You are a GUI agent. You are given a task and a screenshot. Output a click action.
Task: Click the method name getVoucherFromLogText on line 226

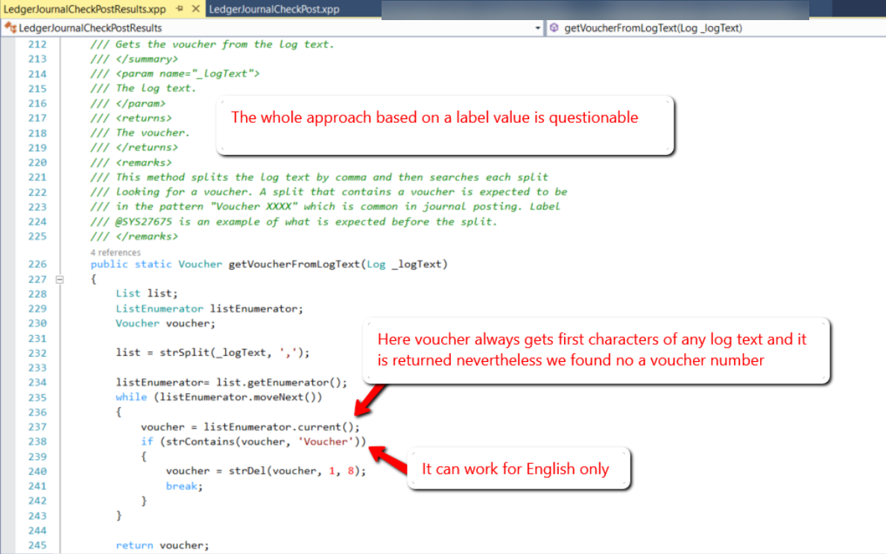click(294, 264)
